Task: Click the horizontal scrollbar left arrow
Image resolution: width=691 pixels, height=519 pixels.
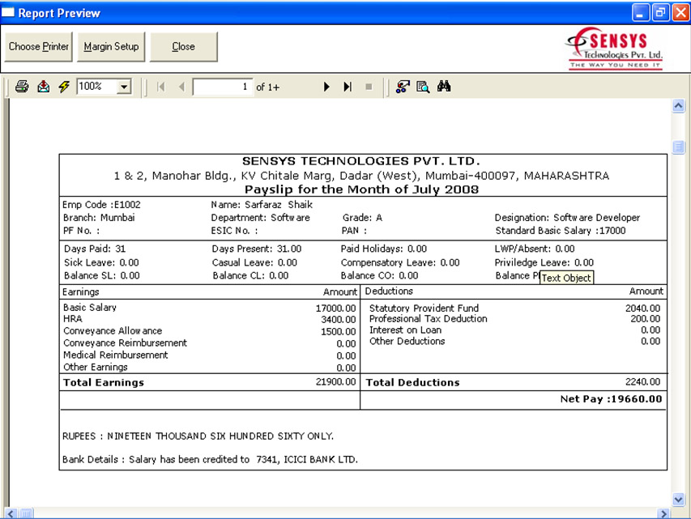Action: (x=11, y=513)
